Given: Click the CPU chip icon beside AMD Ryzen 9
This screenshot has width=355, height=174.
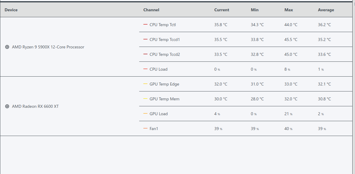Looking at the screenshot, I should tap(7, 47).
